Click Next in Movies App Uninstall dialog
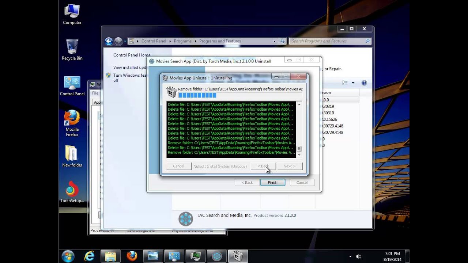 [x=289, y=166]
